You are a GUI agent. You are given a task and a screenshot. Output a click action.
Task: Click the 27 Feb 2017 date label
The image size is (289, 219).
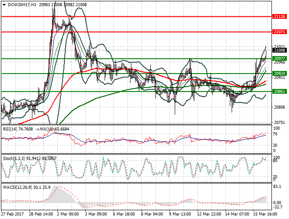[x=12, y=214]
